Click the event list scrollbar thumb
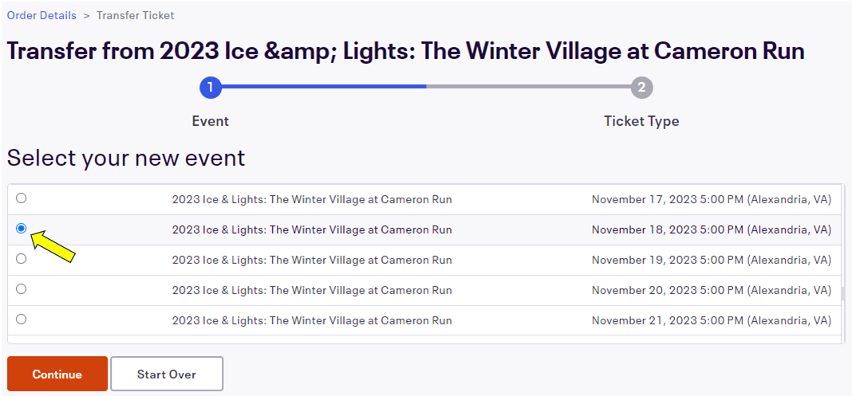 tap(842, 293)
